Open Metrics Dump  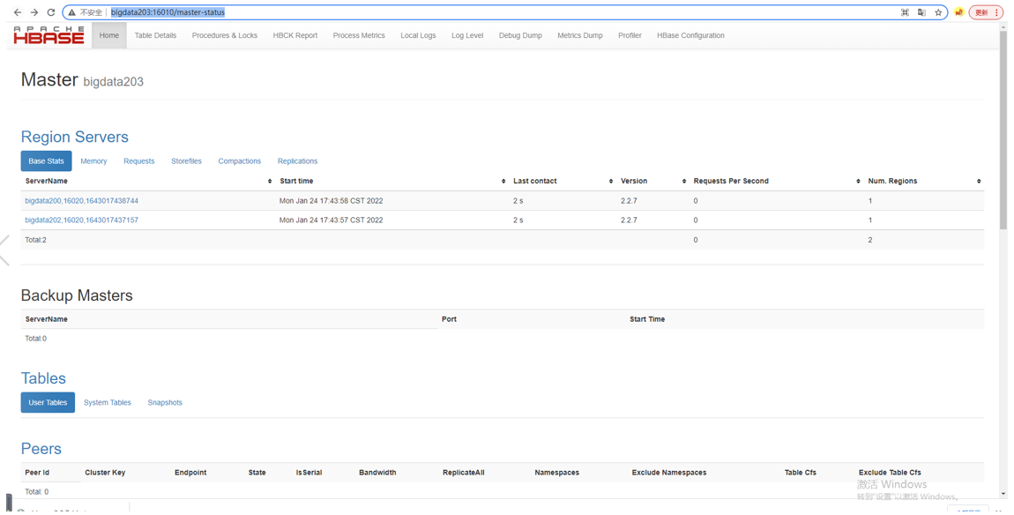580,35
